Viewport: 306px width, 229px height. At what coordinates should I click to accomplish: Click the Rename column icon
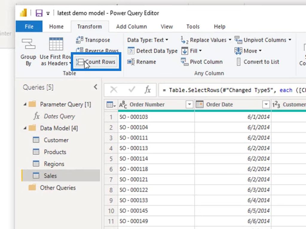[x=131, y=62]
